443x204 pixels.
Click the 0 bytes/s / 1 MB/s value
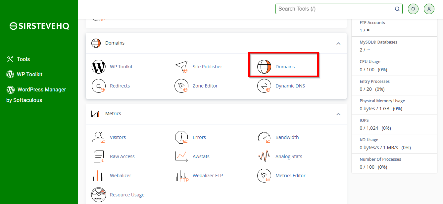pyautogui.click(x=379, y=148)
